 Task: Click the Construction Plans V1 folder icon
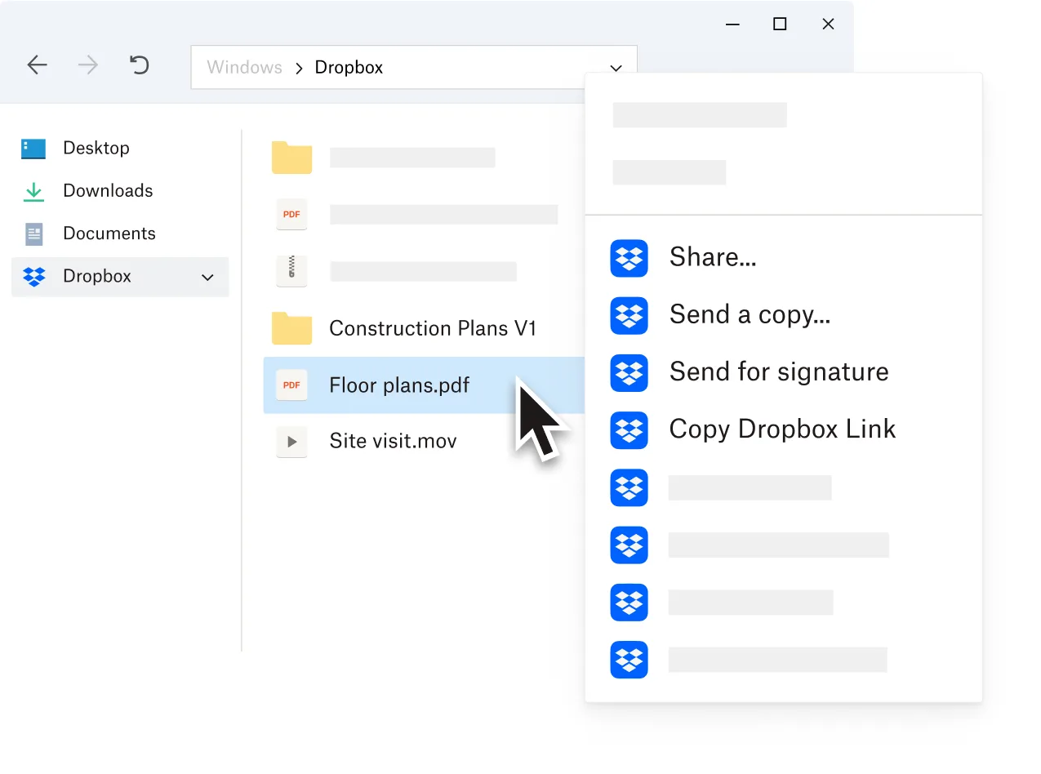(x=291, y=328)
